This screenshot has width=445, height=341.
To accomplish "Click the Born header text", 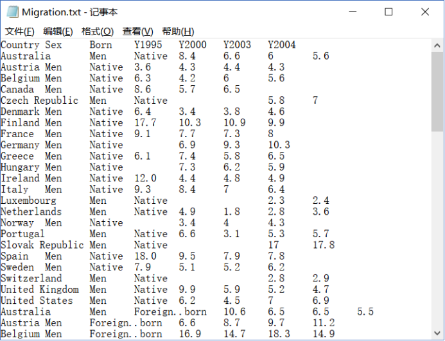I will pyautogui.click(x=101, y=45).
